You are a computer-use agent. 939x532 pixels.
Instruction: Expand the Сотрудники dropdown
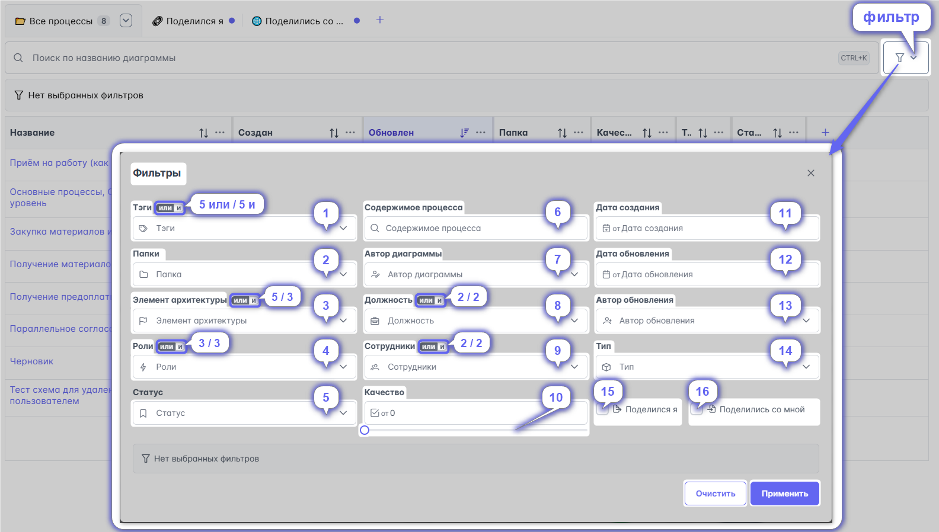pyautogui.click(x=574, y=367)
